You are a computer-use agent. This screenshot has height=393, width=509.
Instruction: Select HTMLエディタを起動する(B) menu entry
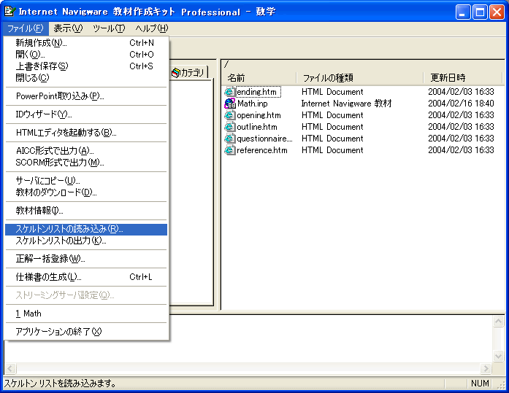pos(86,133)
